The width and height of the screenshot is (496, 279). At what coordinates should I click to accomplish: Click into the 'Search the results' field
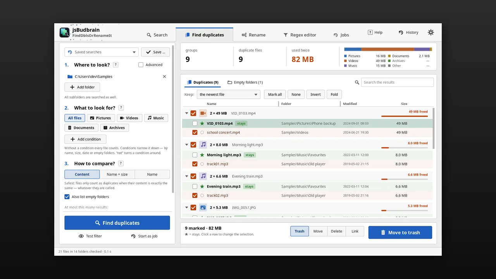[x=397, y=82]
